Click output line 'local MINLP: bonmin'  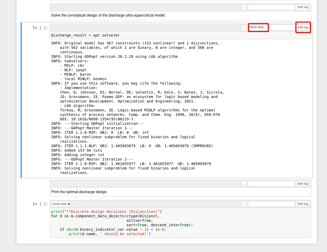point(83,79)
